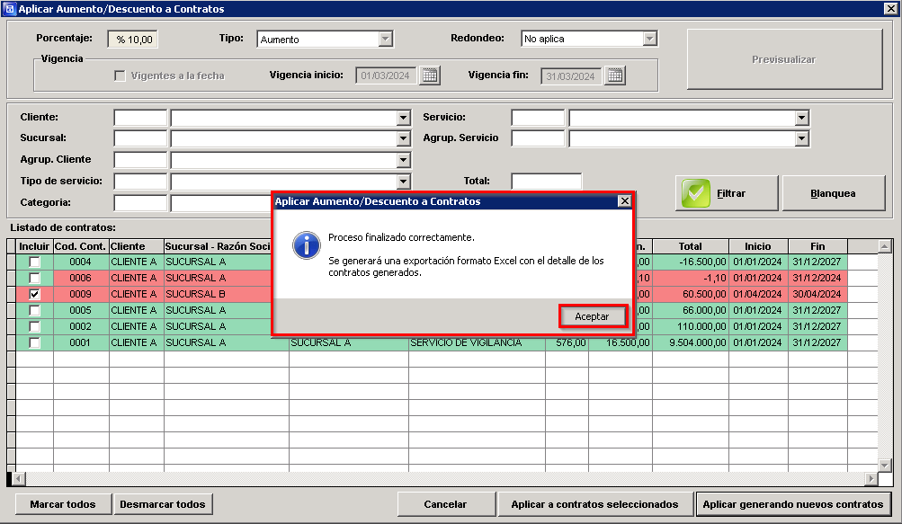This screenshot has width=902, height=524.
Task: Toggle the Vigentes a la fecha checkbox
Action: pyautogui.click(x=120, y=75)
